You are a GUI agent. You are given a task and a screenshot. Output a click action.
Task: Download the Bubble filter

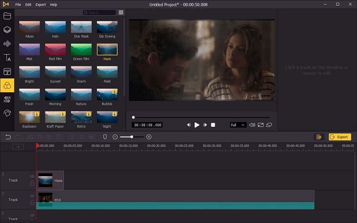click(x=115, y=92)
